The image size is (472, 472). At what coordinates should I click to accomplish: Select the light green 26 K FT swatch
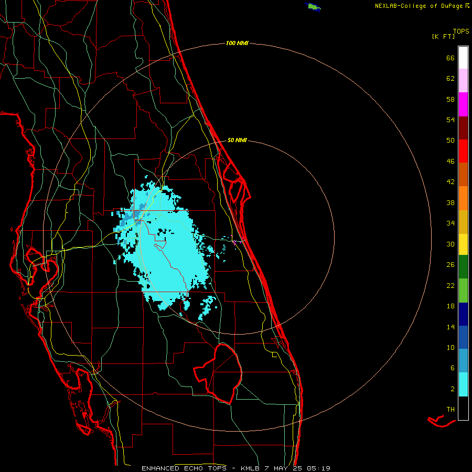pos(463,291)
